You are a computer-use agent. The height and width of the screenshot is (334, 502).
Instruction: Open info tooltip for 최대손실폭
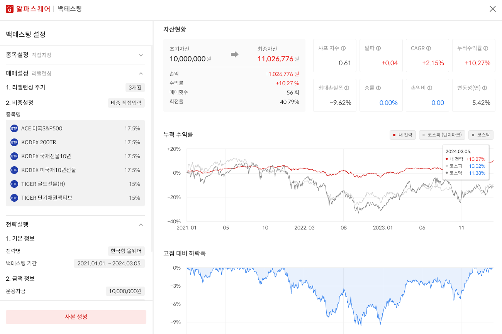(347, 88)
